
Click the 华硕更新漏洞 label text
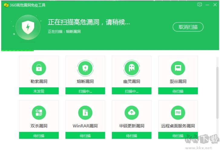(x=132, y=126)
